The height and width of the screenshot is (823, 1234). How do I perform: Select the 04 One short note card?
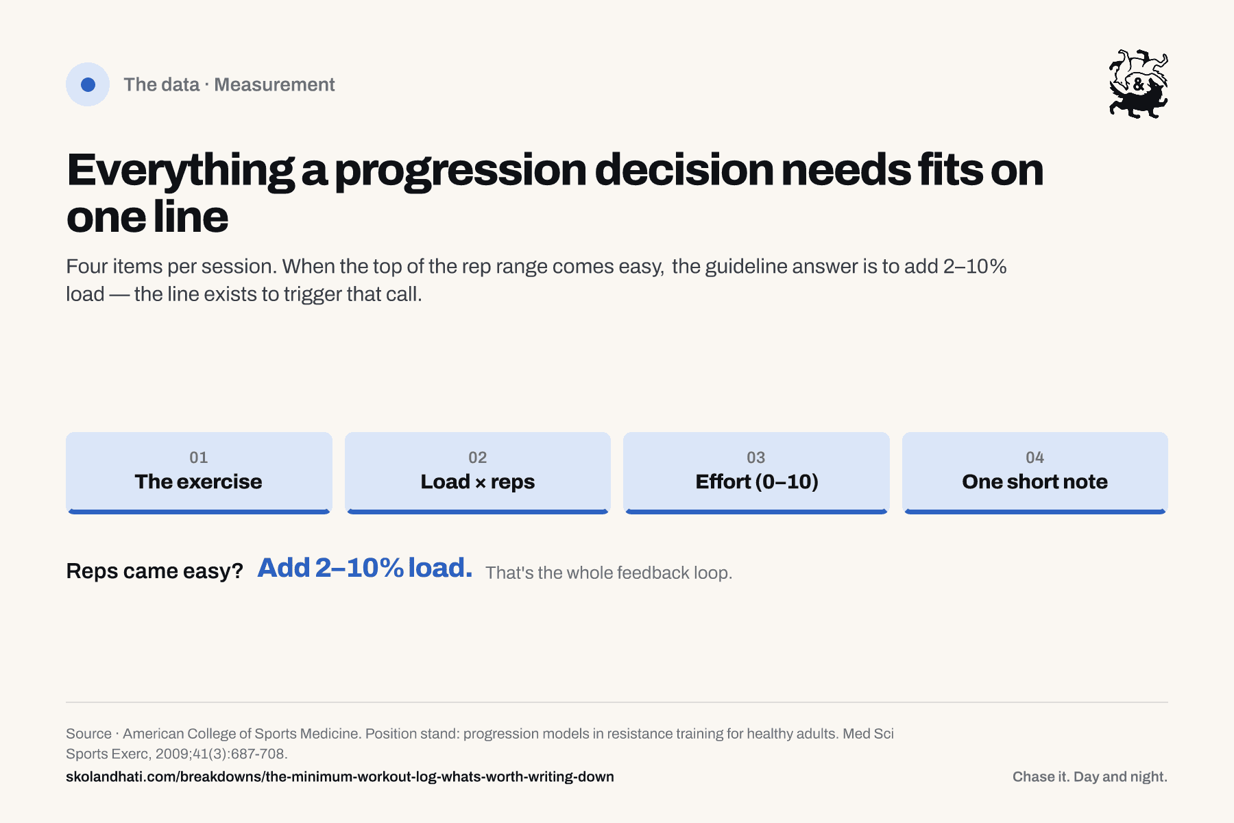pos(1035,473)
